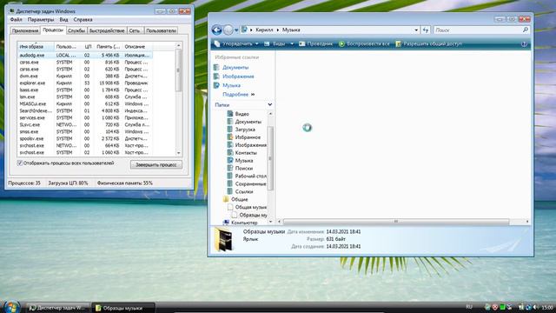Click the volume icon in system tray
The width and height of the screenshot is (556, 313).
pos(535,307)
